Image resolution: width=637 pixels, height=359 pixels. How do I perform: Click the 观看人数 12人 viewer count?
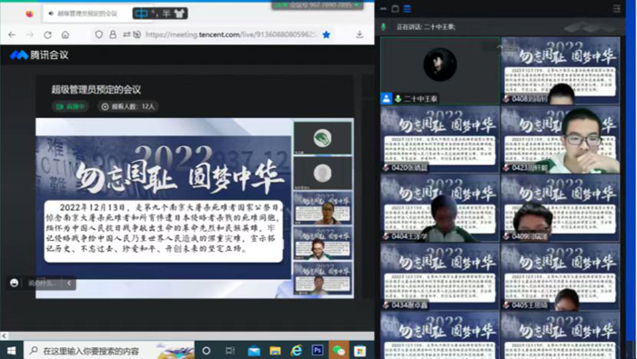128,106
